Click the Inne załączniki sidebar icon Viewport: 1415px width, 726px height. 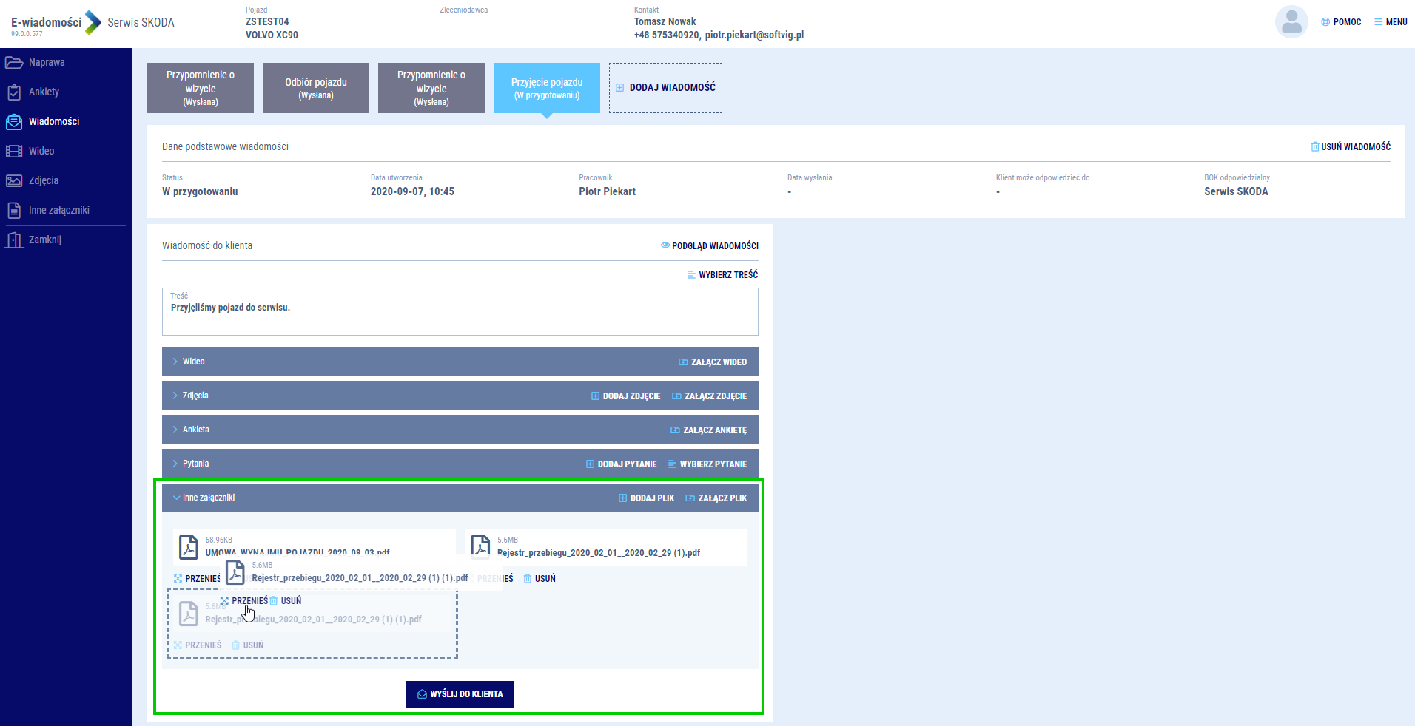(x=14, y=211)
